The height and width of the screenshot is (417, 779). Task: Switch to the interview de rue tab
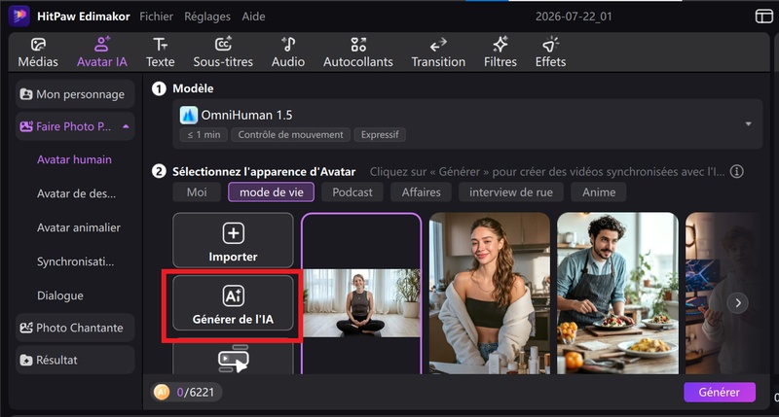[x=510, y=192]
